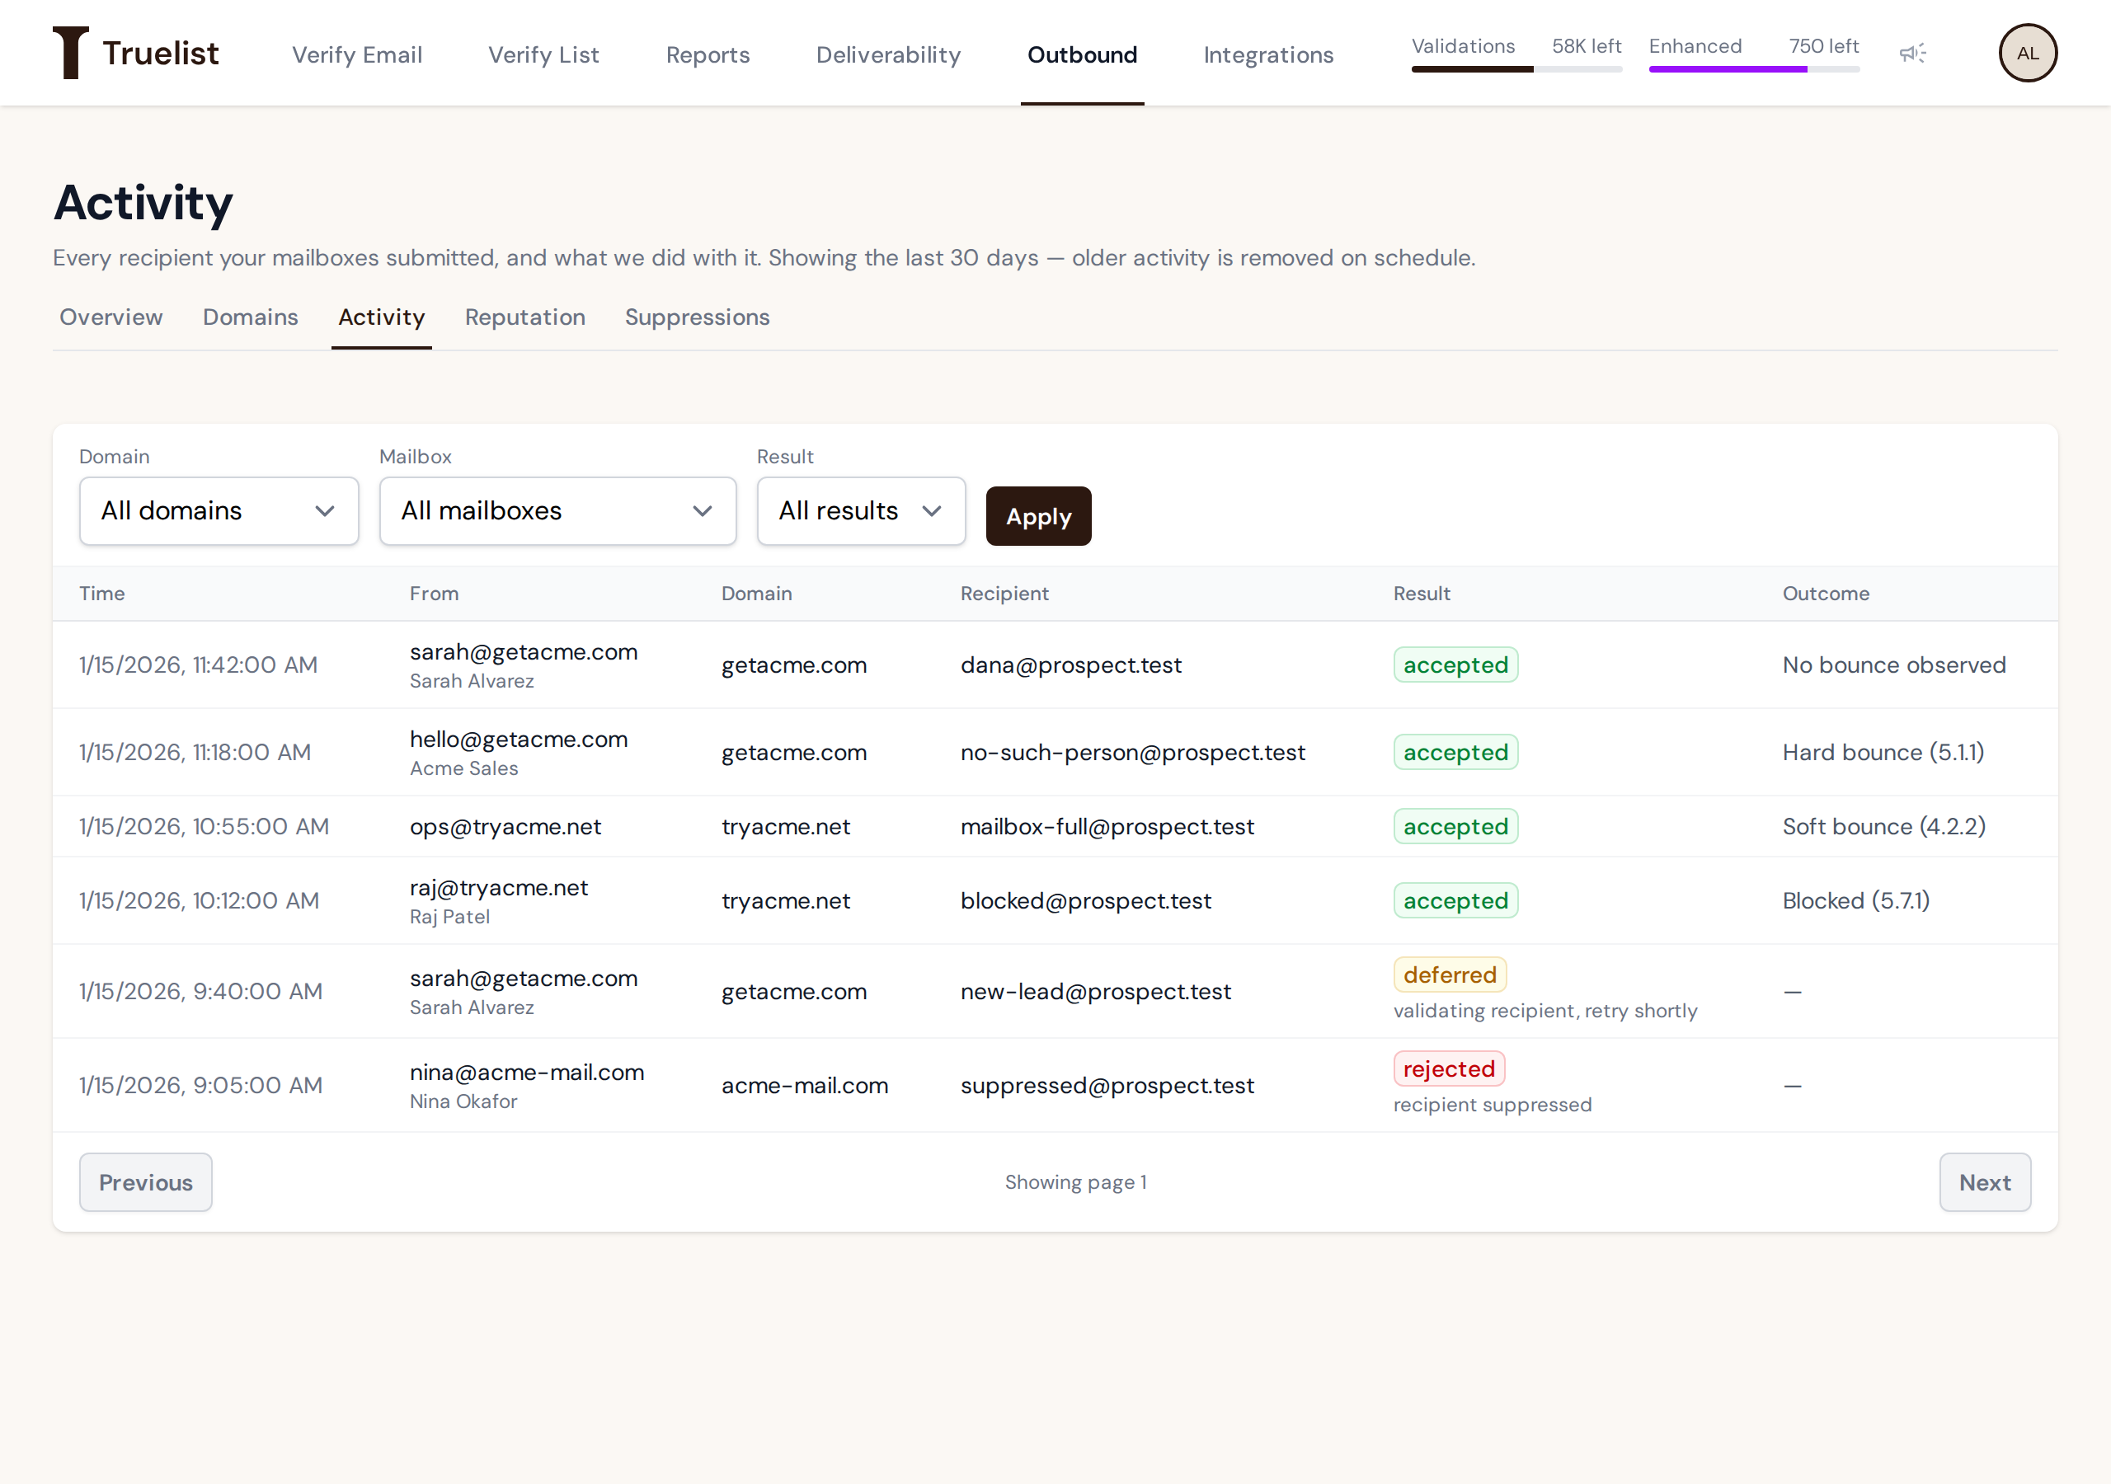Image resolution: width=2111 pixels, height=1484 pixels.
Task: Open Verify List in top navigation
Action: [543, 54]
